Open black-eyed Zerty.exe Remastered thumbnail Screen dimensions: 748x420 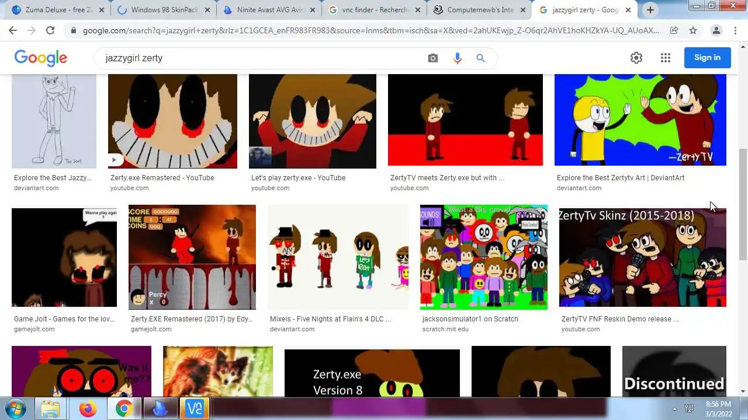(x=172, y=121)
